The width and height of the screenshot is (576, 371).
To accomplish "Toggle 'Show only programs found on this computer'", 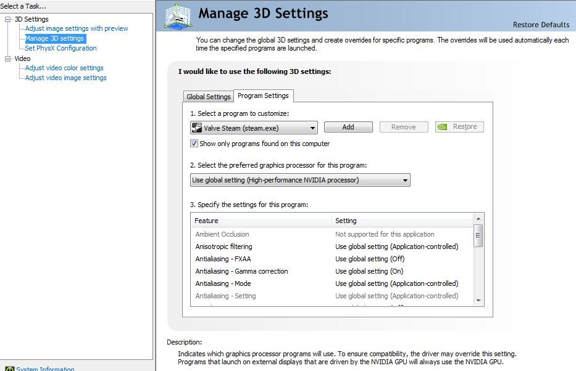I will [194, 144].
